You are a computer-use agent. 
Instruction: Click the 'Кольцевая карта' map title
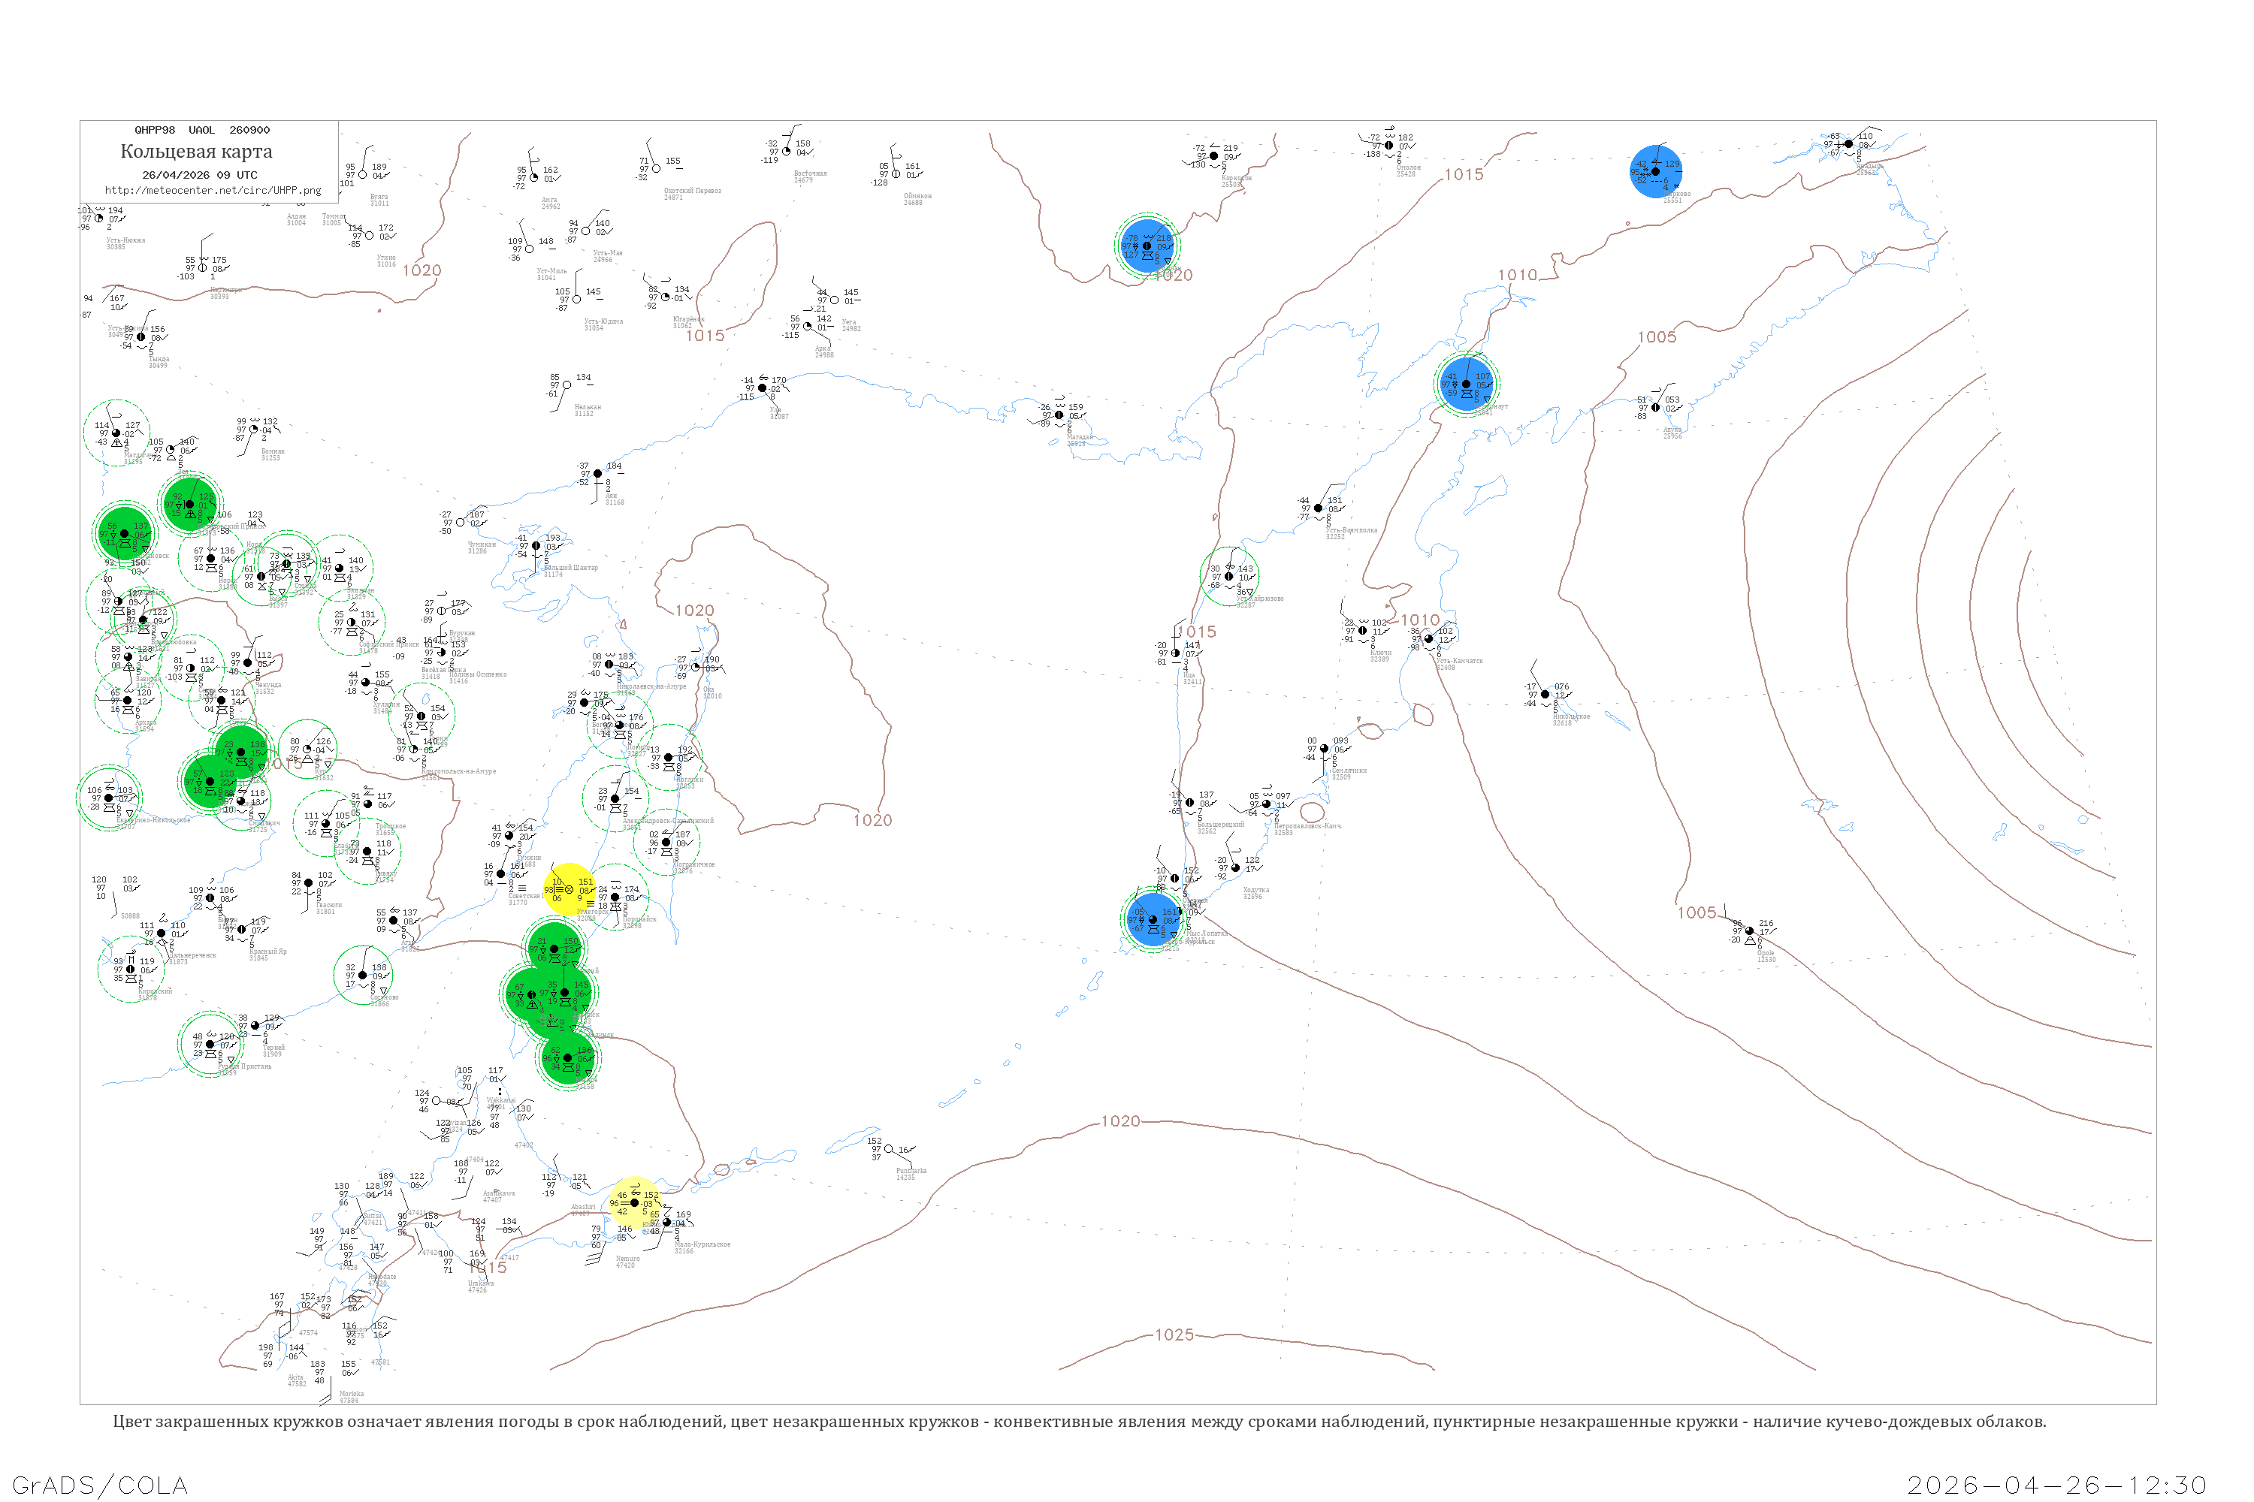(x=196, y=152)
